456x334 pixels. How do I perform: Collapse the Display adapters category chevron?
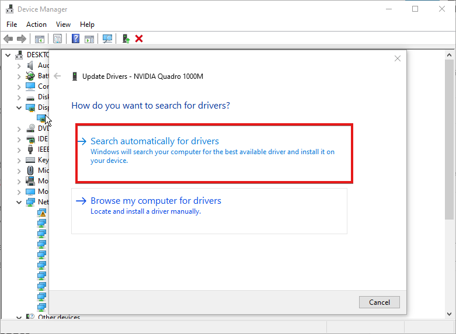19,107
